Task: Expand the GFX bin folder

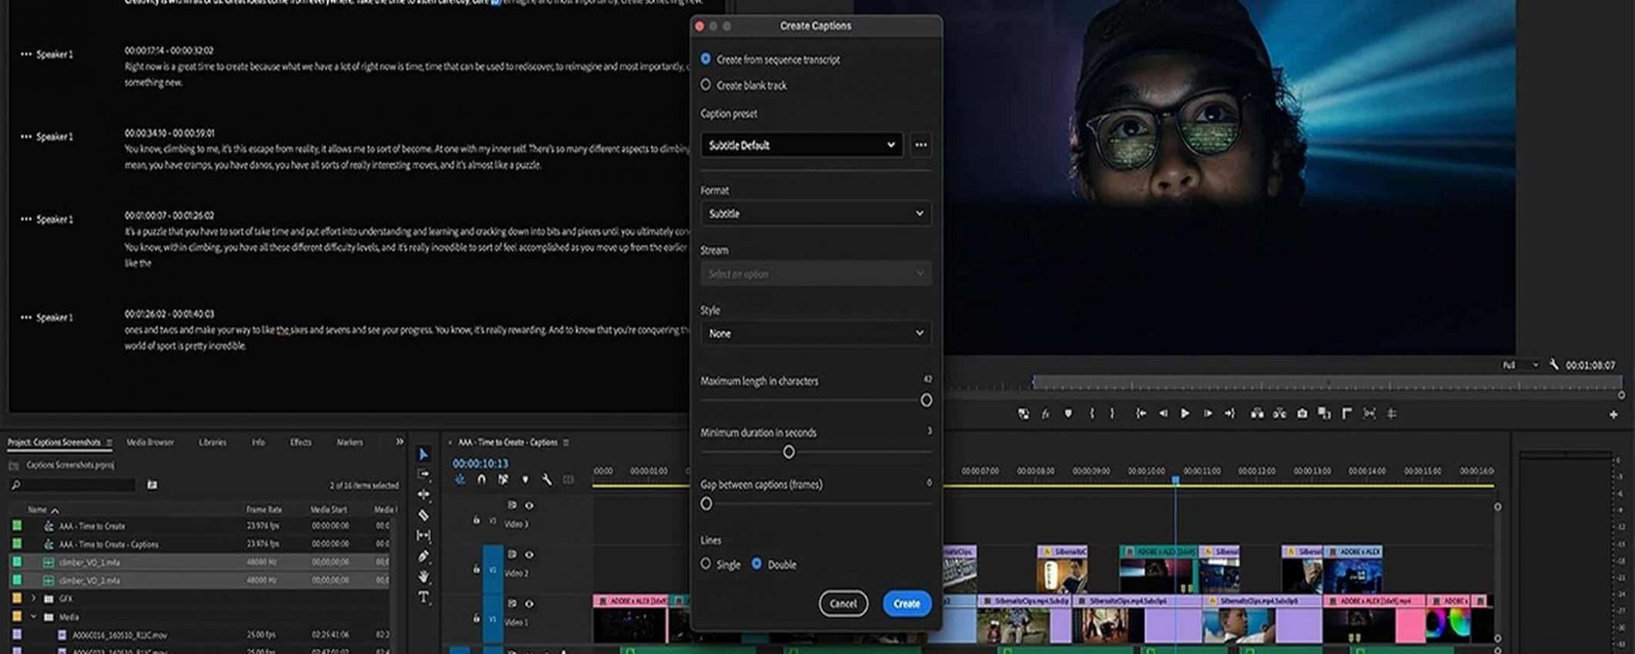Action: [33, 598]
